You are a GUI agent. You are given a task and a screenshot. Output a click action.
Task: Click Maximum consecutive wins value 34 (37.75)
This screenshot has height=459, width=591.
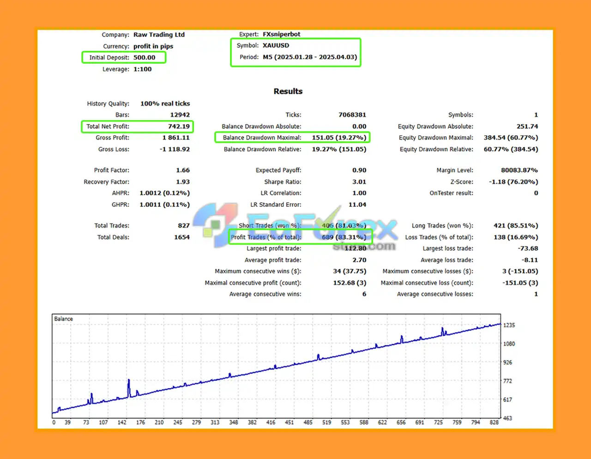(x=350, y=272)
